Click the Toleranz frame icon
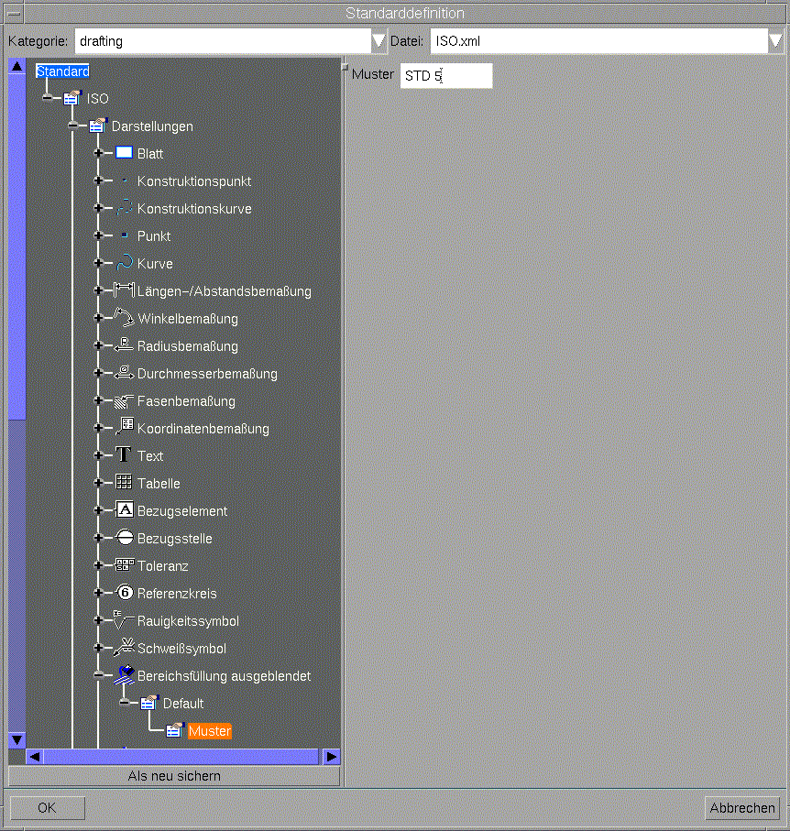The image size is (790, 831). pos(125,564)
